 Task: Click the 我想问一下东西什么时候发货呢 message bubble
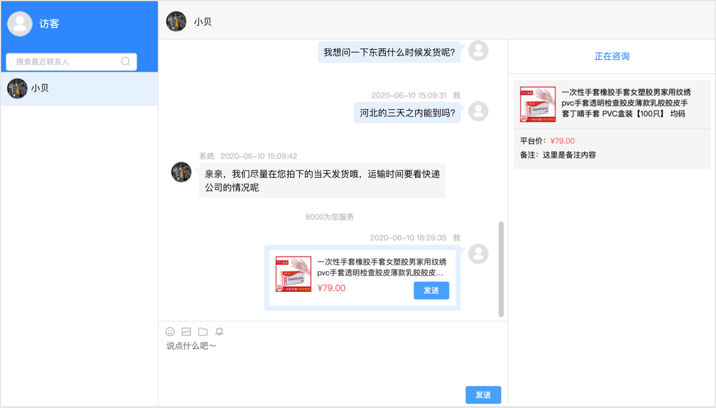pyautogui.click(x=390, y=52)
